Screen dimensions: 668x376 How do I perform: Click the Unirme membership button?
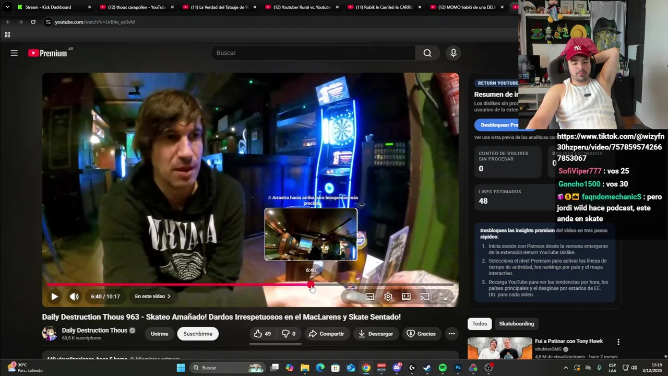tap(159, 334)
